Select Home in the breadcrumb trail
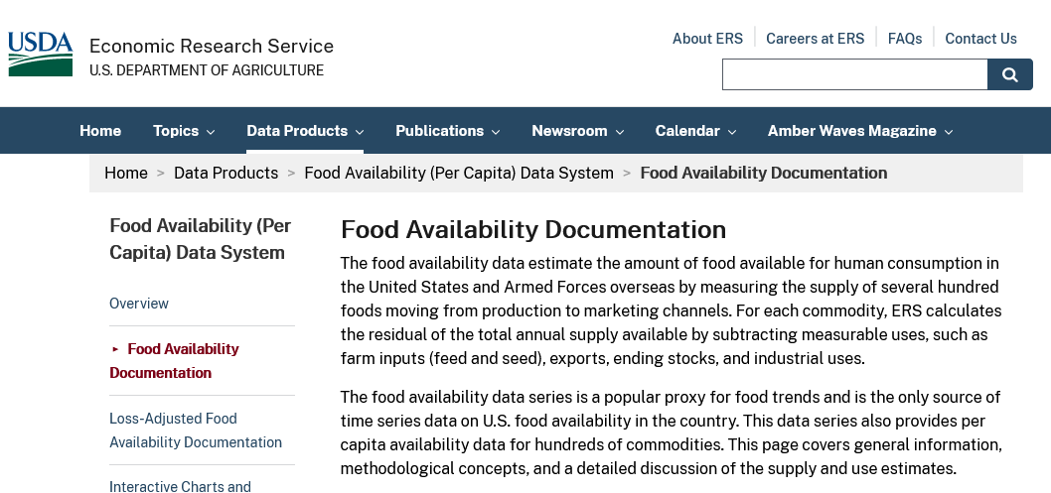The width and height of the screenshot is (1051, 493). pyautogui.click(x=126, y=173)
